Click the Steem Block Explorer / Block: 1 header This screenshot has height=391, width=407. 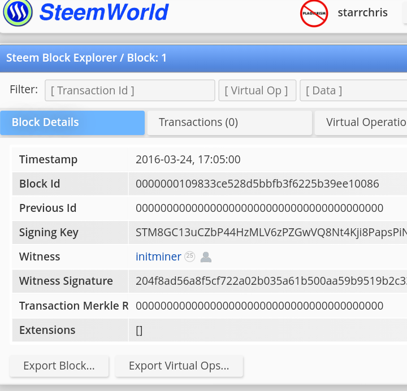tap(86, 58)
